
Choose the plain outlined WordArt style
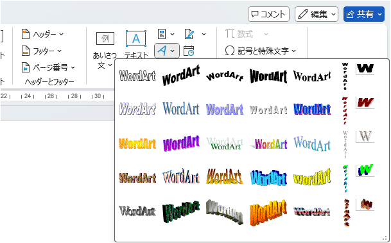click(x=137, y=76)
